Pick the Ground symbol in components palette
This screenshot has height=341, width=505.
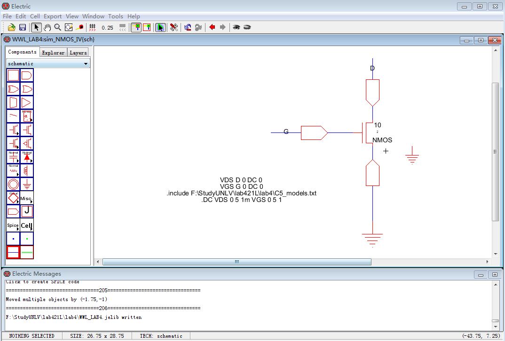(27, 184)
